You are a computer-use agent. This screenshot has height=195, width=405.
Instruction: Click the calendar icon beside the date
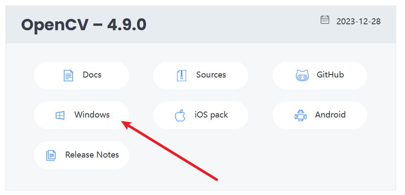point(325,20)
